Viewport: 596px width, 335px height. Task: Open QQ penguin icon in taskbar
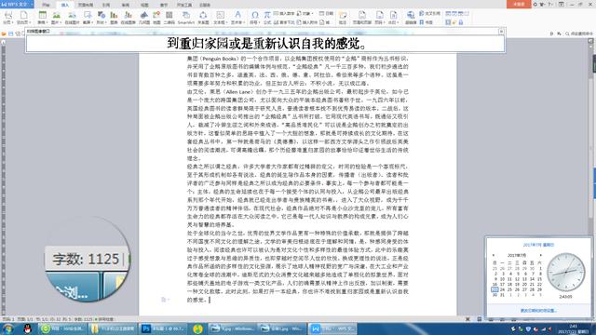pos(27,328)
